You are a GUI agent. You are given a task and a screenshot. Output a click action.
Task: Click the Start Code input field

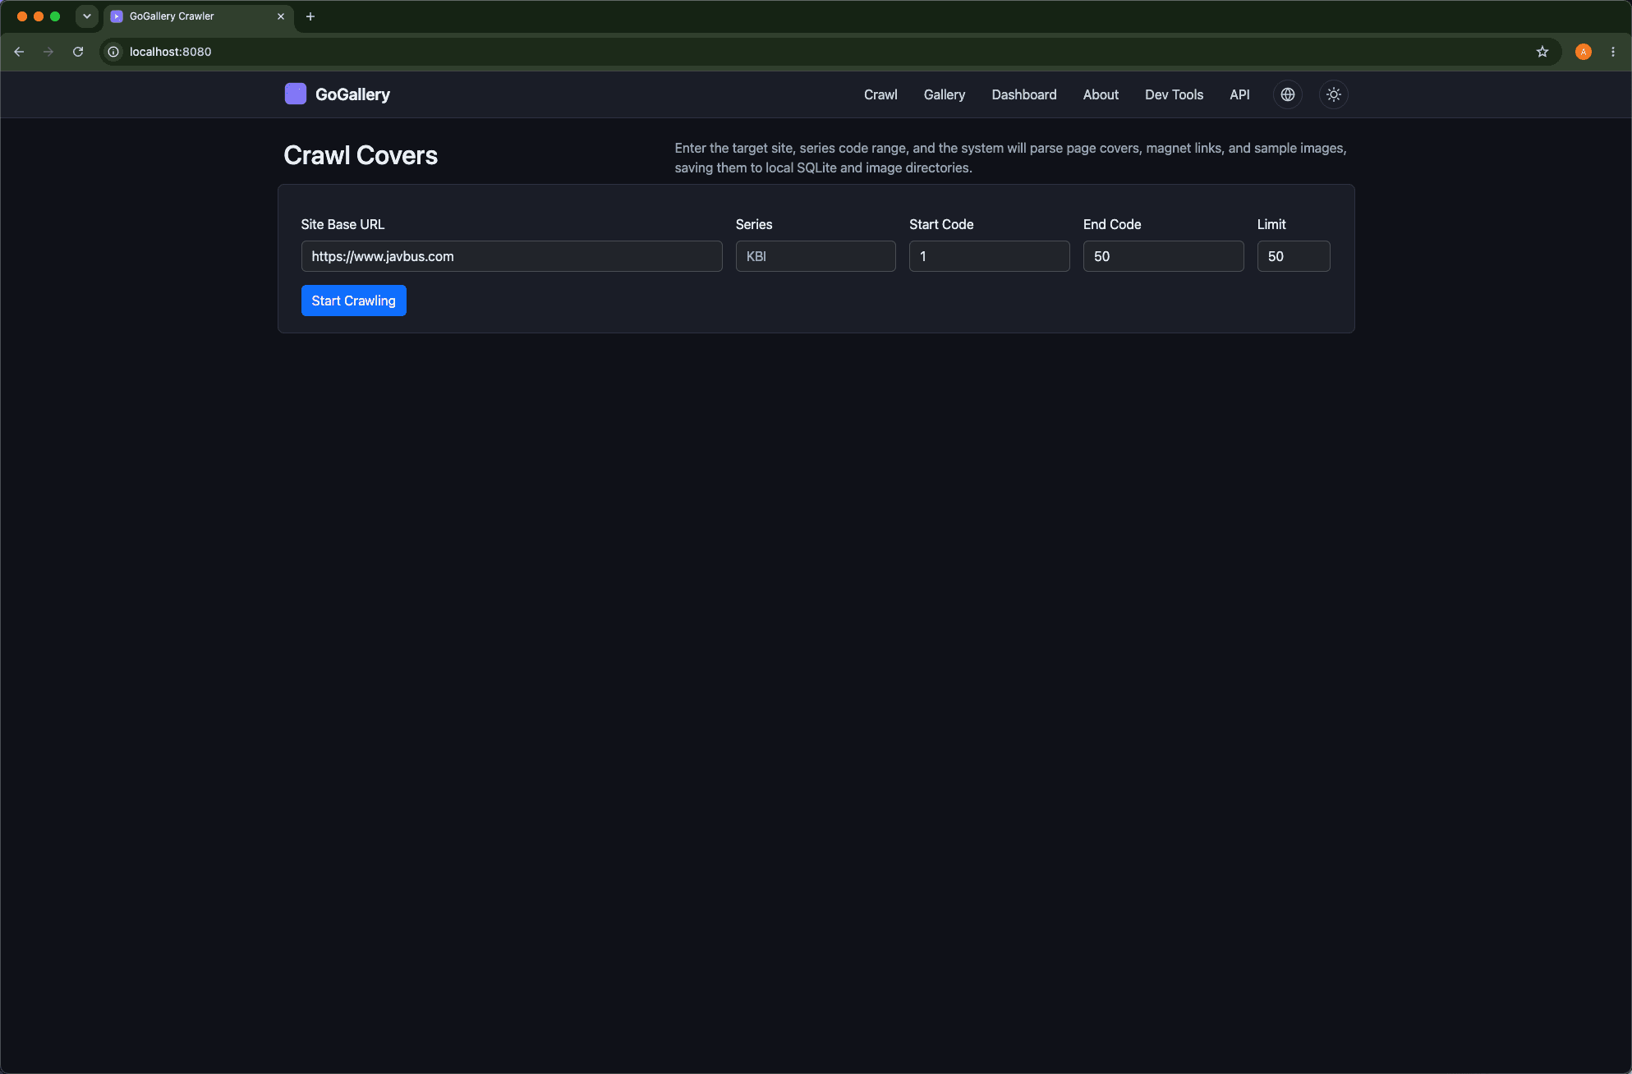990,256
